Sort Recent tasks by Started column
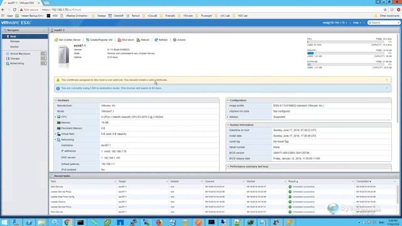 (x=251, y=181)
